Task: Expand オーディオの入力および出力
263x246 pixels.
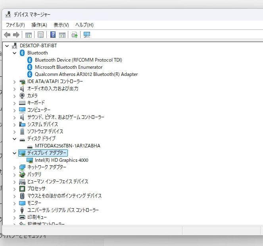Action: pos(15,89)
